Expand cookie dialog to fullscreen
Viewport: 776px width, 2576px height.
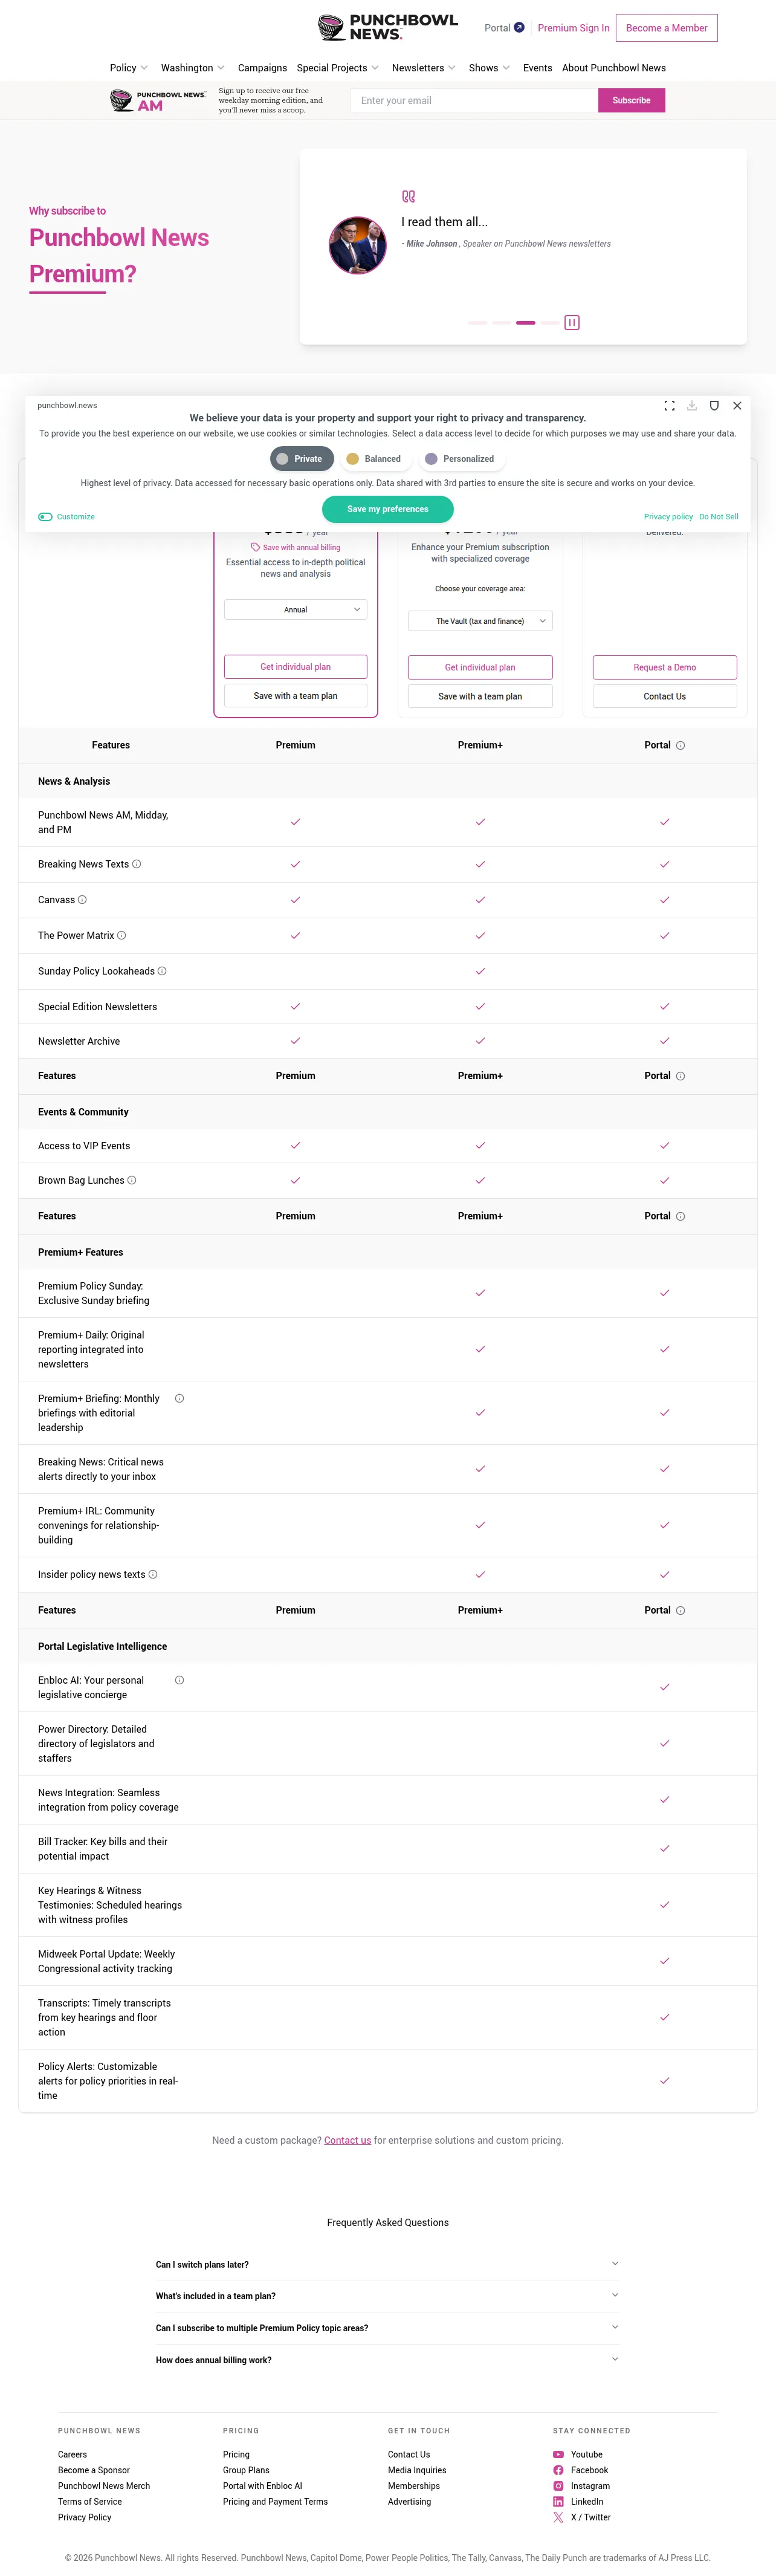669,406
